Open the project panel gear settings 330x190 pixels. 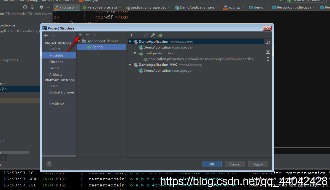point(41,7)
